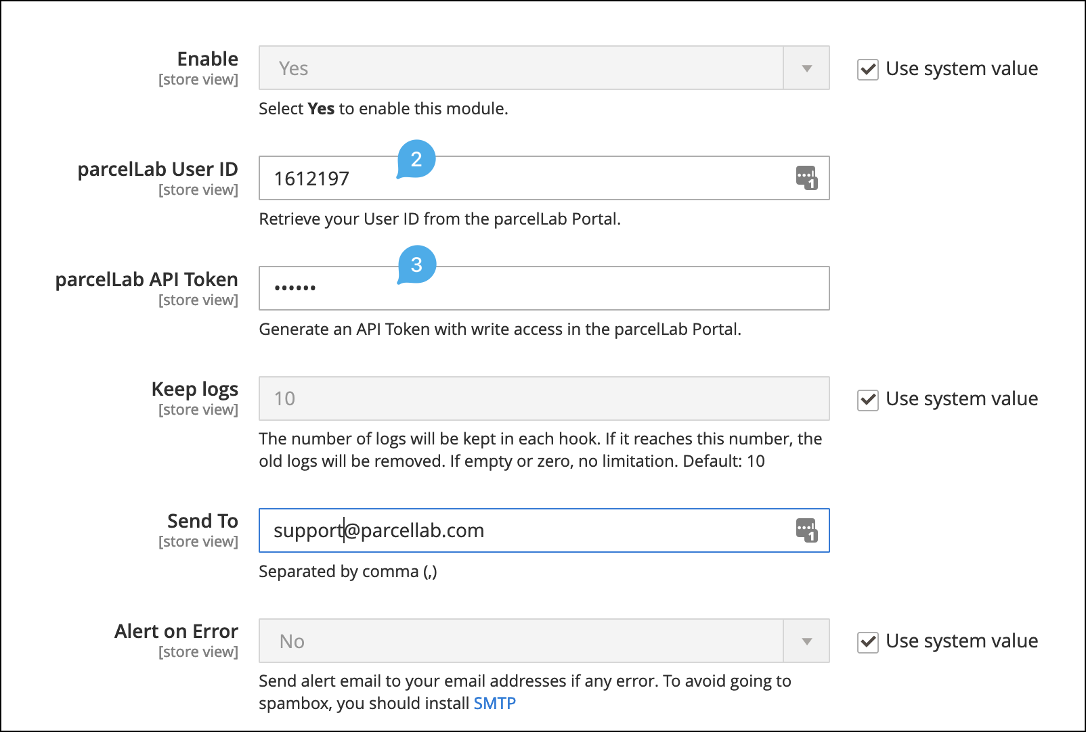1086x732 pixels.
Task: Expand the Alert on Error dropdown
Action: point(520,641)
